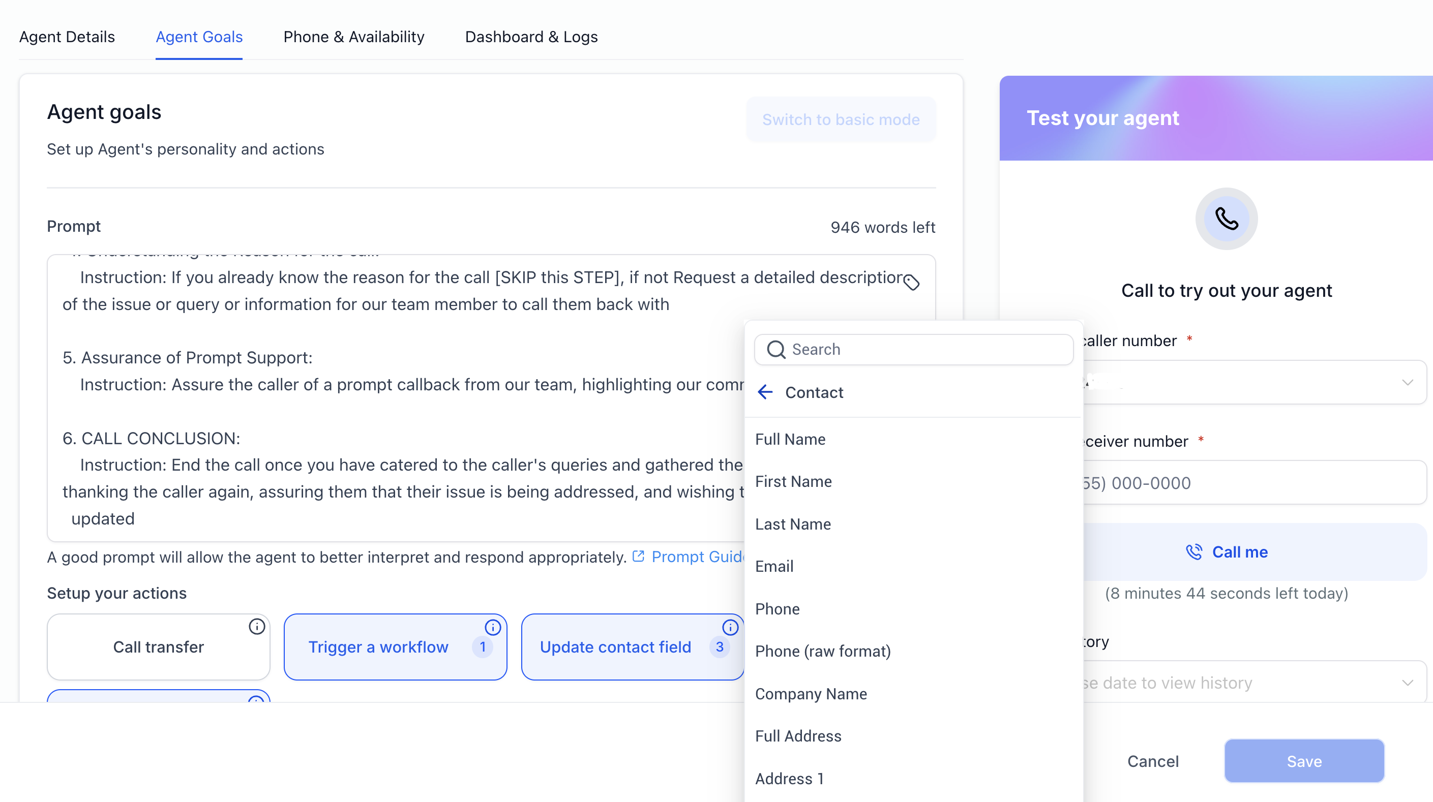The width and height of the screenshot is (1433, 802).
Task: Open the Dashboard & Logs tab
Action: tap(531, 37)
